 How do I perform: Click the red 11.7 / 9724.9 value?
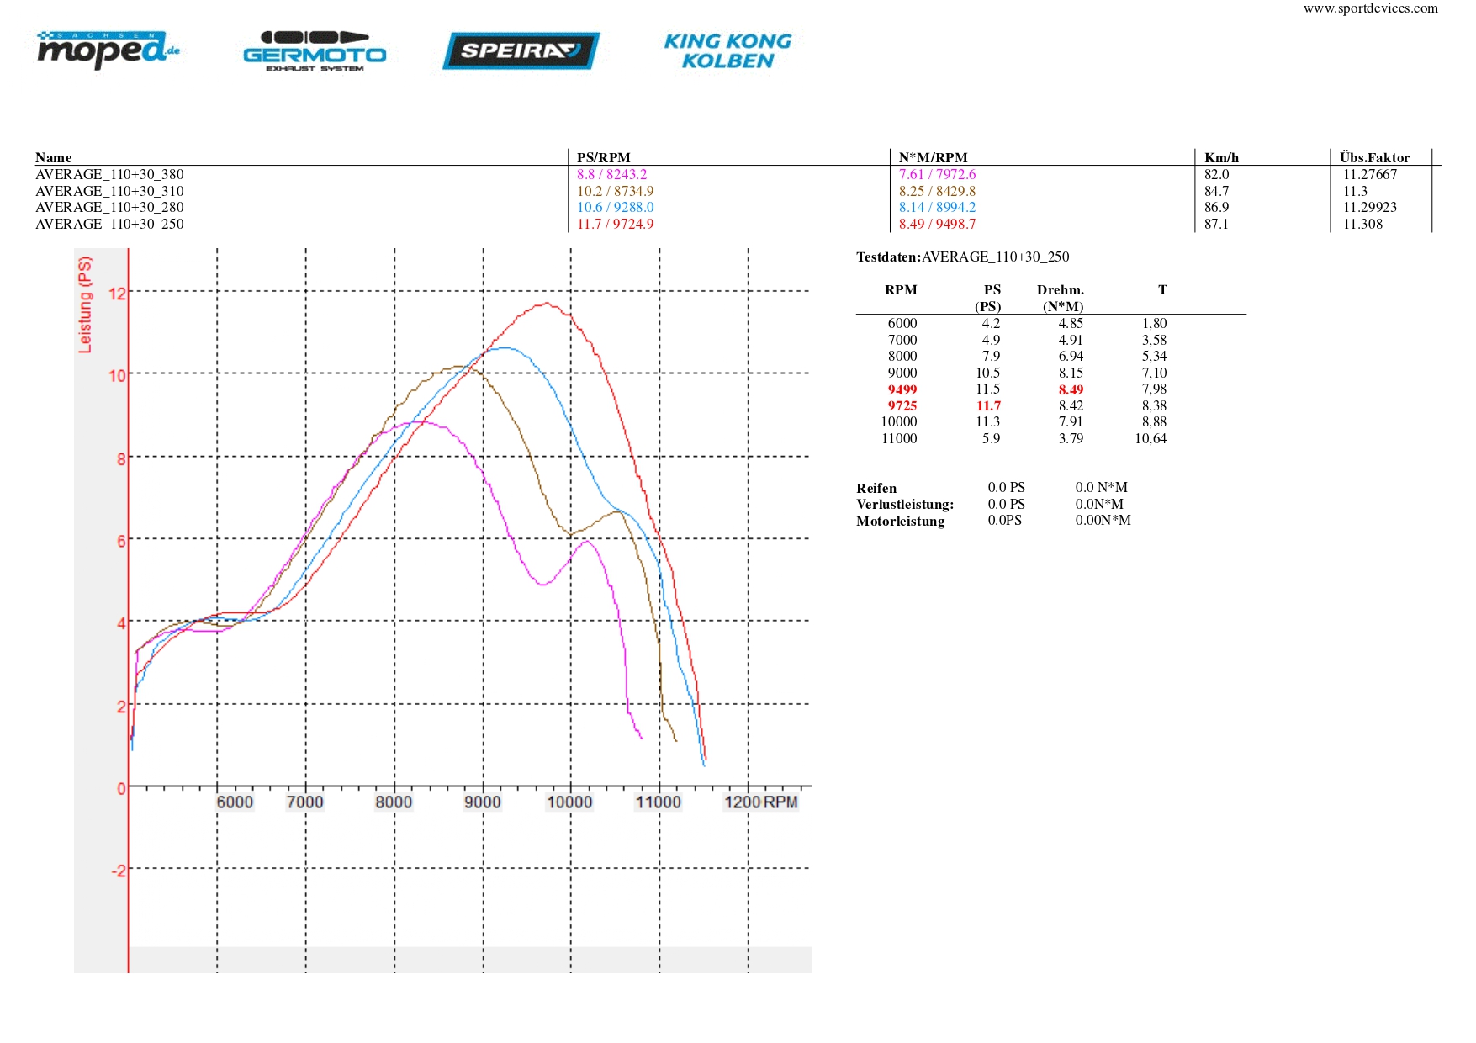[x=615, y=225]
